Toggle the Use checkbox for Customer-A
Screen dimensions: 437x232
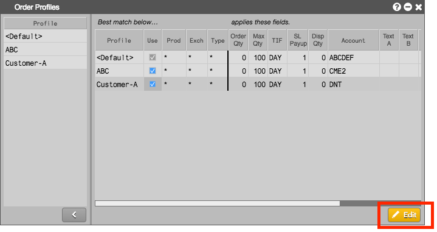153,84
